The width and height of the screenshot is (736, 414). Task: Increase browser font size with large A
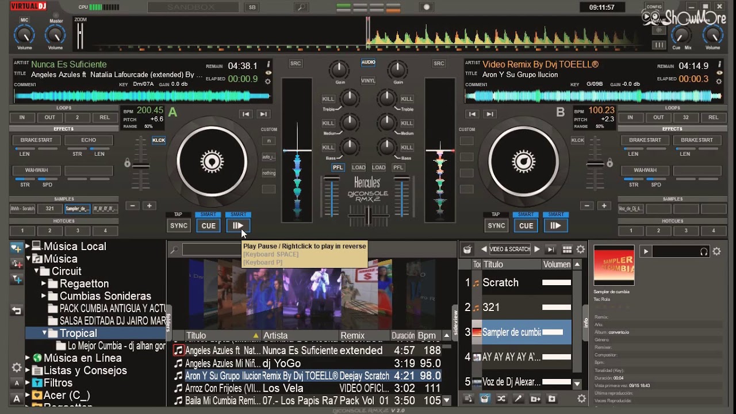[17, 398]
